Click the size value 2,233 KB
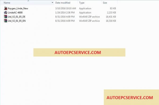 coord(112,13)
